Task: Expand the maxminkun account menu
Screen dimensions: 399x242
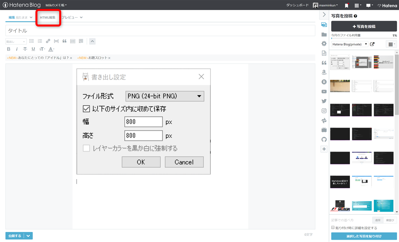Action: 325,5
